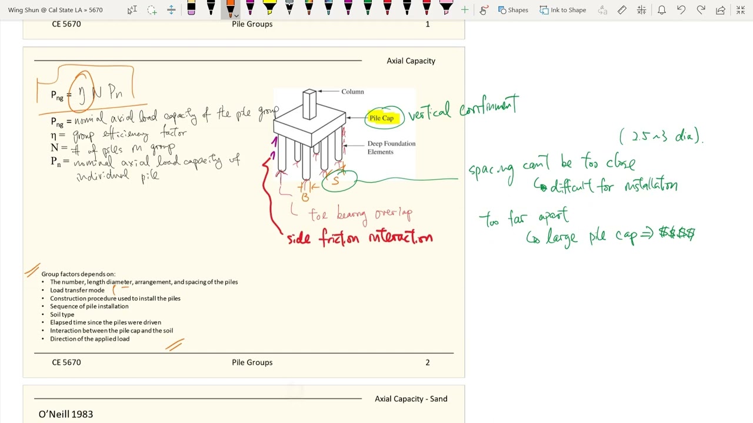753x423 pixels.
Task: Select the black pen beside the eraser
Action: [211, 8]
